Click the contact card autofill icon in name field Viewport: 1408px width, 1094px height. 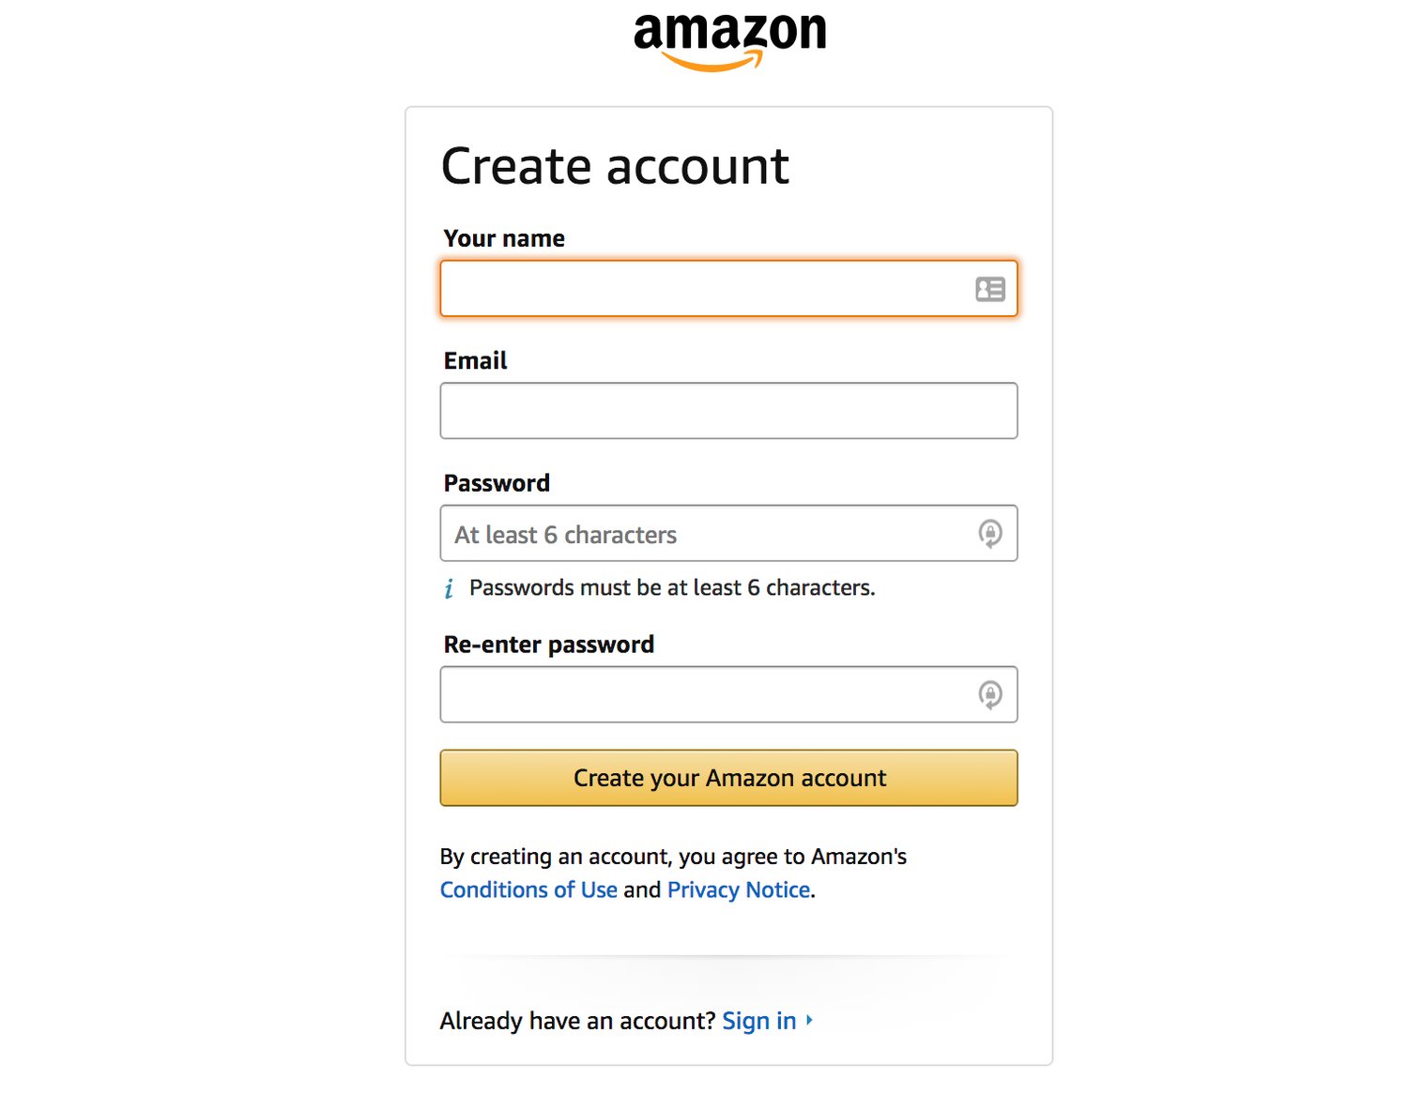pos(989,289)
